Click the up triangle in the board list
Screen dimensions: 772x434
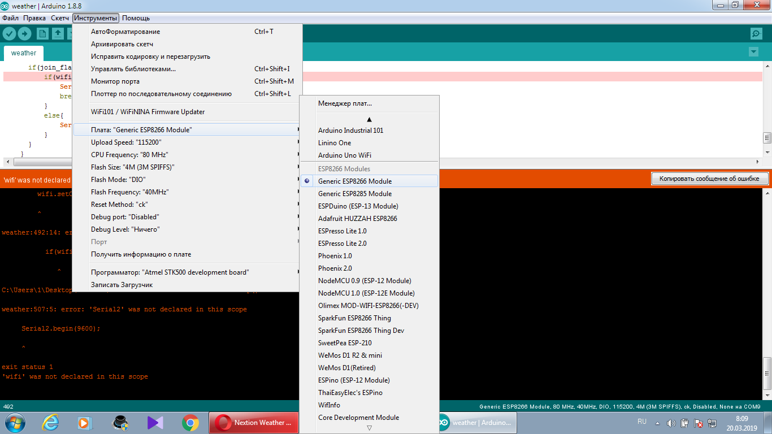click(369, 119)
